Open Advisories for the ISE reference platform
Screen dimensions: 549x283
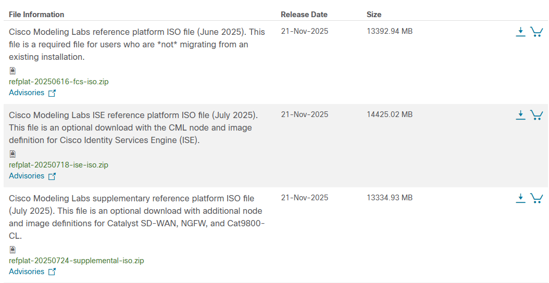[27, 176]
